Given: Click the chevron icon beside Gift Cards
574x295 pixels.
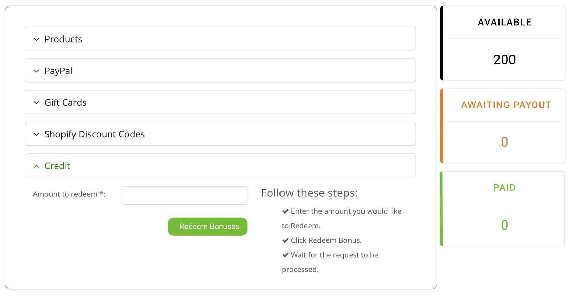Looking at the screenshot, I should pyautogui.click(x=37, y=103).
